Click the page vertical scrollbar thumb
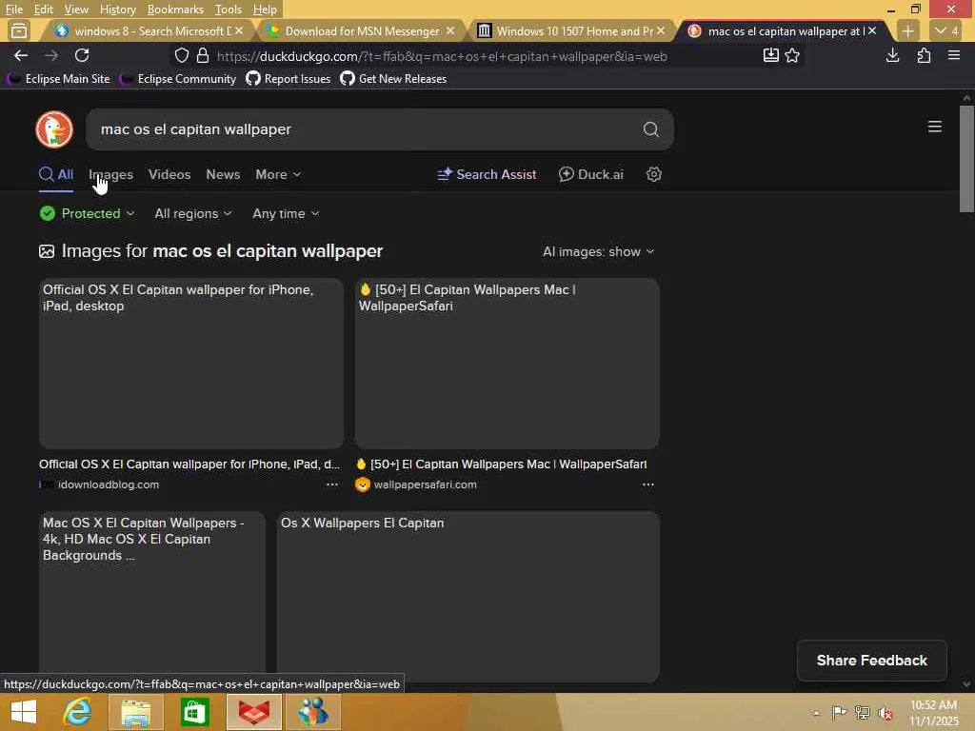Image resolution: width=975 pixels, height=731 pixels. (x=966, y=160)
